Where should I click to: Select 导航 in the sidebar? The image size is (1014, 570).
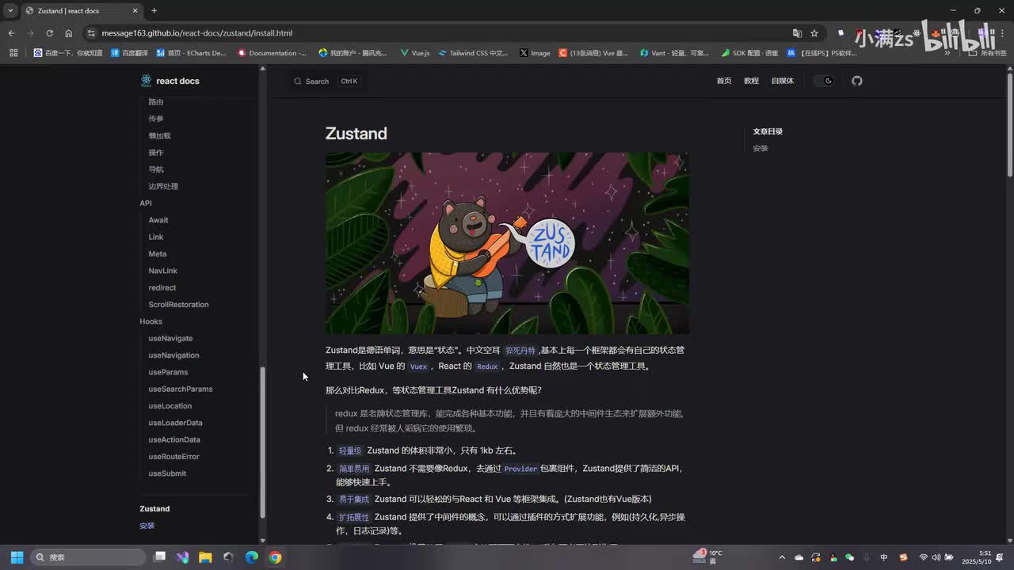click(x=156, y=169)
